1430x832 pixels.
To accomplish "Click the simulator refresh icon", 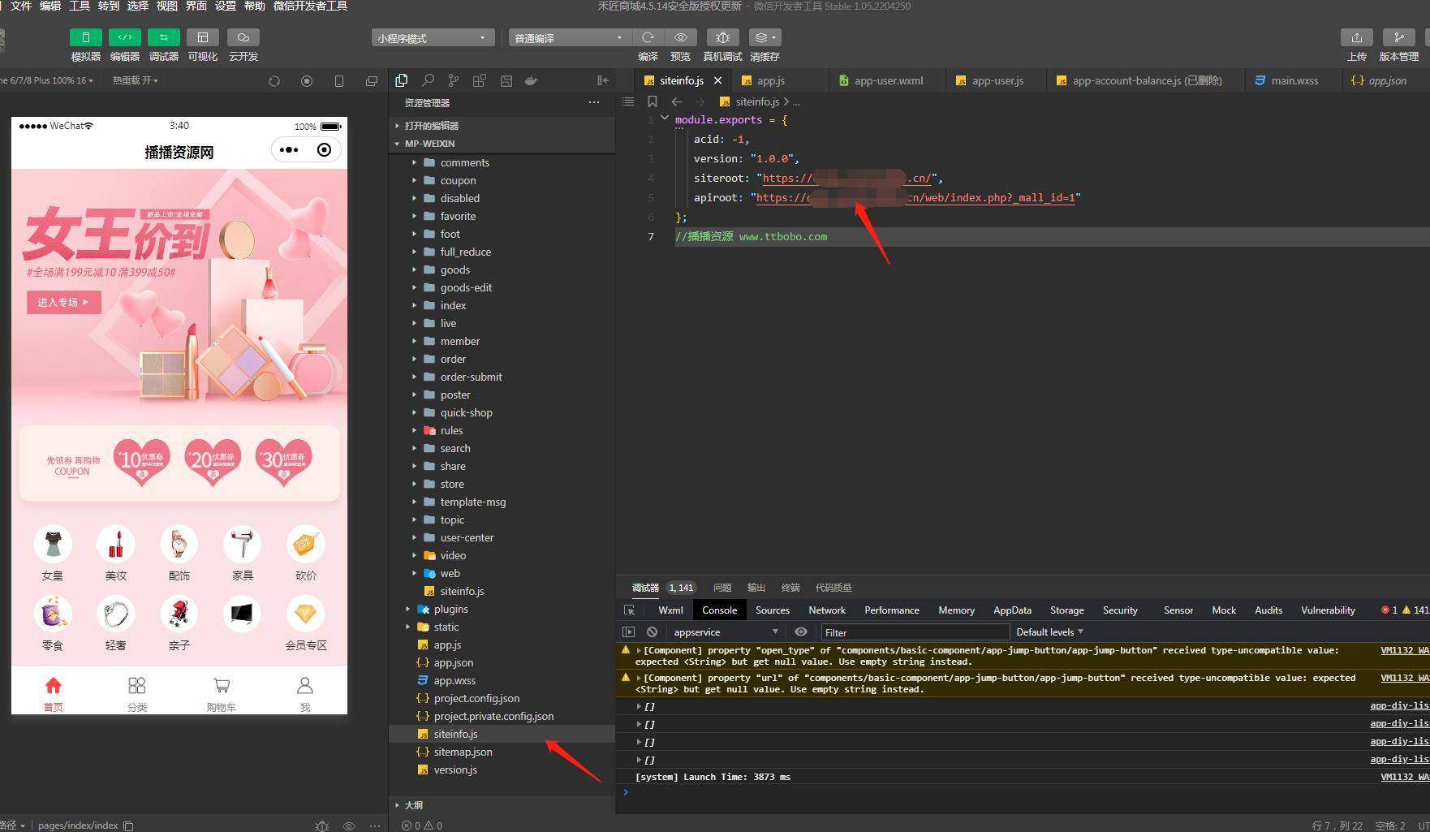I will pyautogui.click(x=274, y=80).
